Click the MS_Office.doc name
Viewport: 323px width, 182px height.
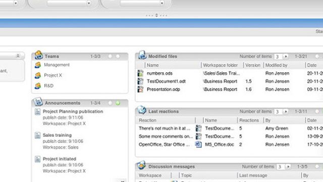(220, 145)
